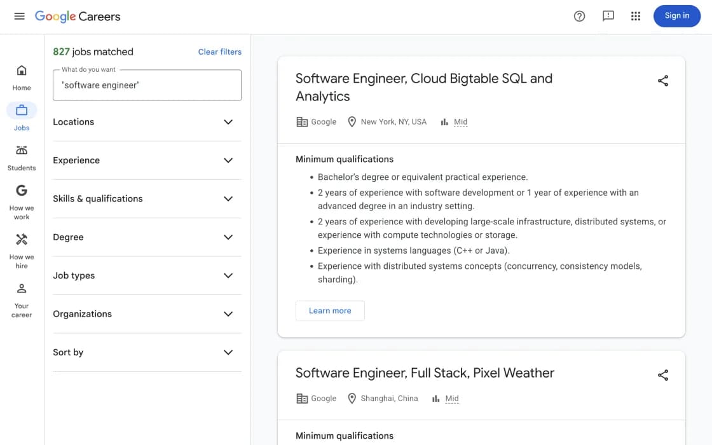Click location pin beside Shanghai, China
This screenshot has height=445, width=712.
(x=352, y=398)
